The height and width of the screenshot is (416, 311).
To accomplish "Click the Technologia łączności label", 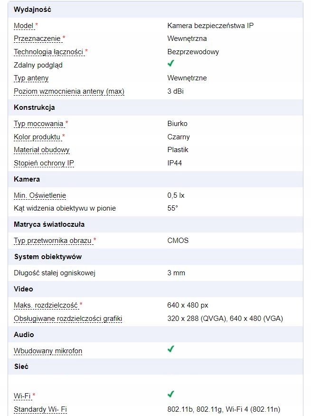I will 48,52.
